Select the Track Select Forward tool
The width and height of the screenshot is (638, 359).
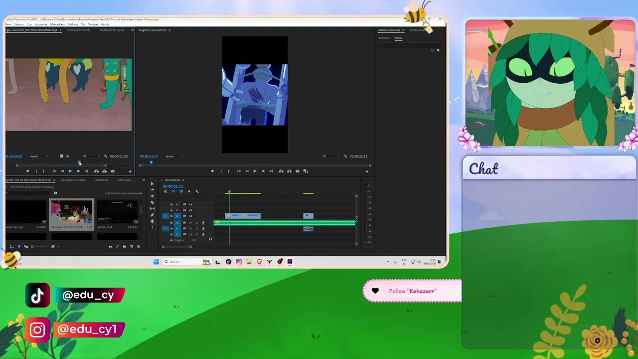pyautogui.click(x=153, y=190)
